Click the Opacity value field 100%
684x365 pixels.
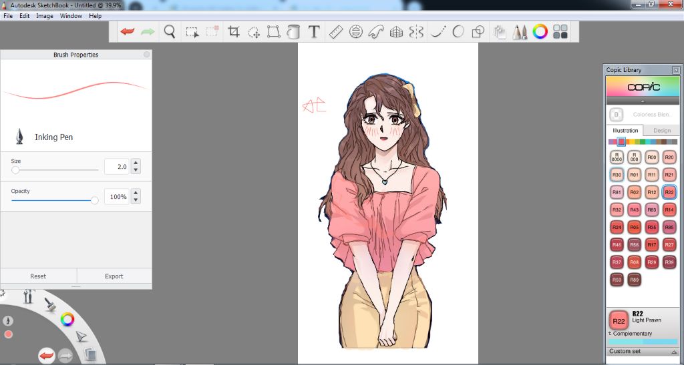(x=117, y=196)
